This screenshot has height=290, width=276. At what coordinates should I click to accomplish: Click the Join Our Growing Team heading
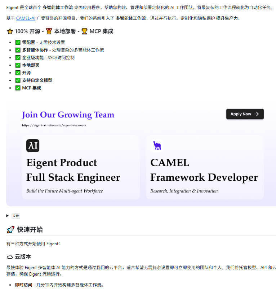(68, 115)
